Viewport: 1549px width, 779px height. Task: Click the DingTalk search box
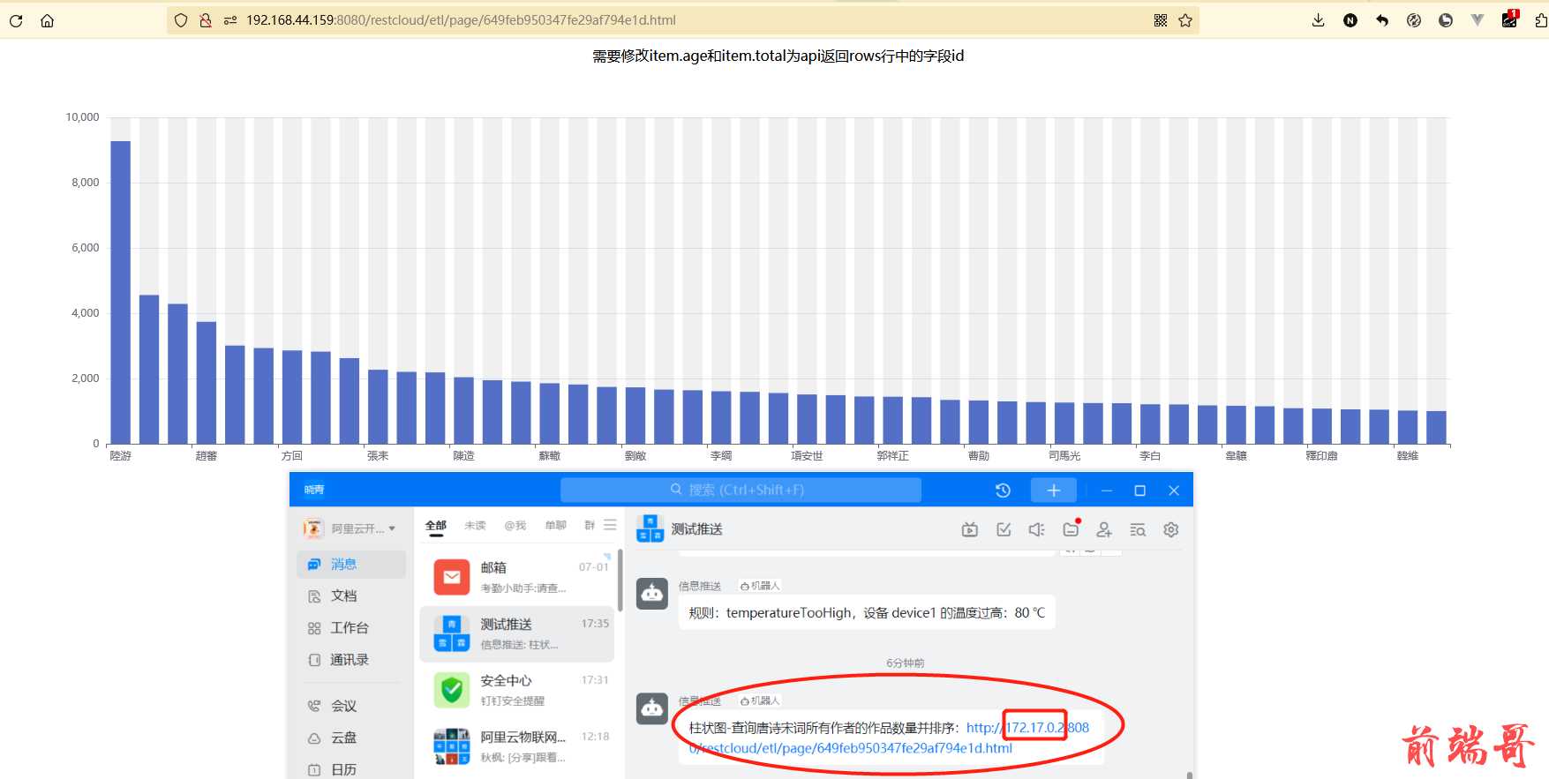coord(741,490)
